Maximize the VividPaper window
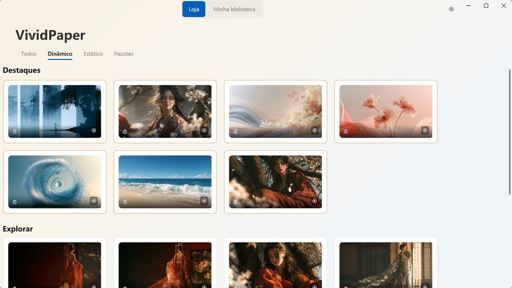 pos(486,6)
